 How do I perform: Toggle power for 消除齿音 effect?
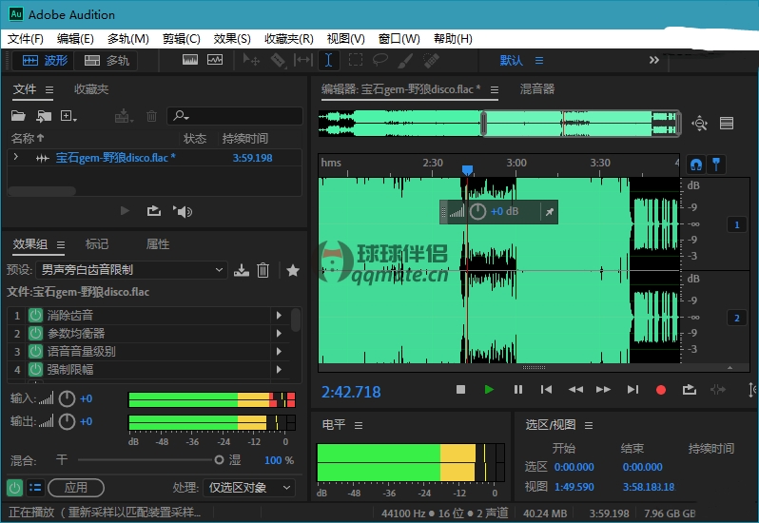click(x=36, y=315)
